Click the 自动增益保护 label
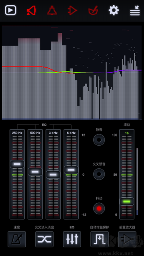The width and height of the screenshot is (144, 256). click(100, 227)
